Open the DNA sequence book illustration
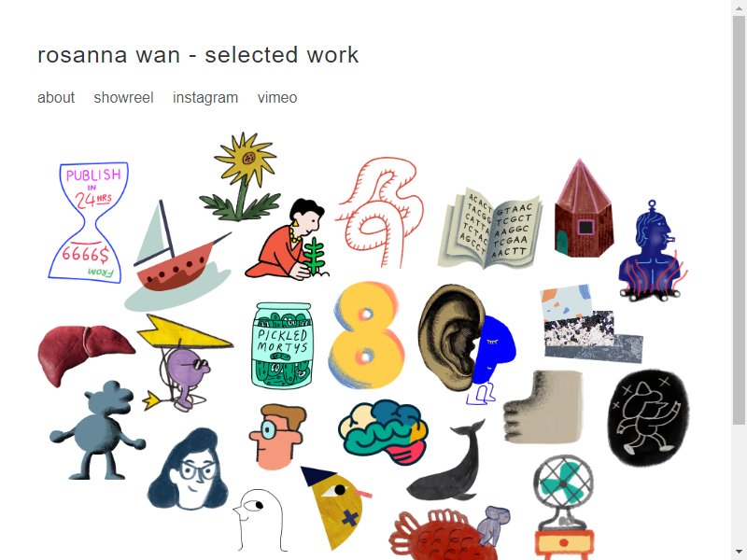This screenshot has width=747, height=560. click(x=491, y=229)
